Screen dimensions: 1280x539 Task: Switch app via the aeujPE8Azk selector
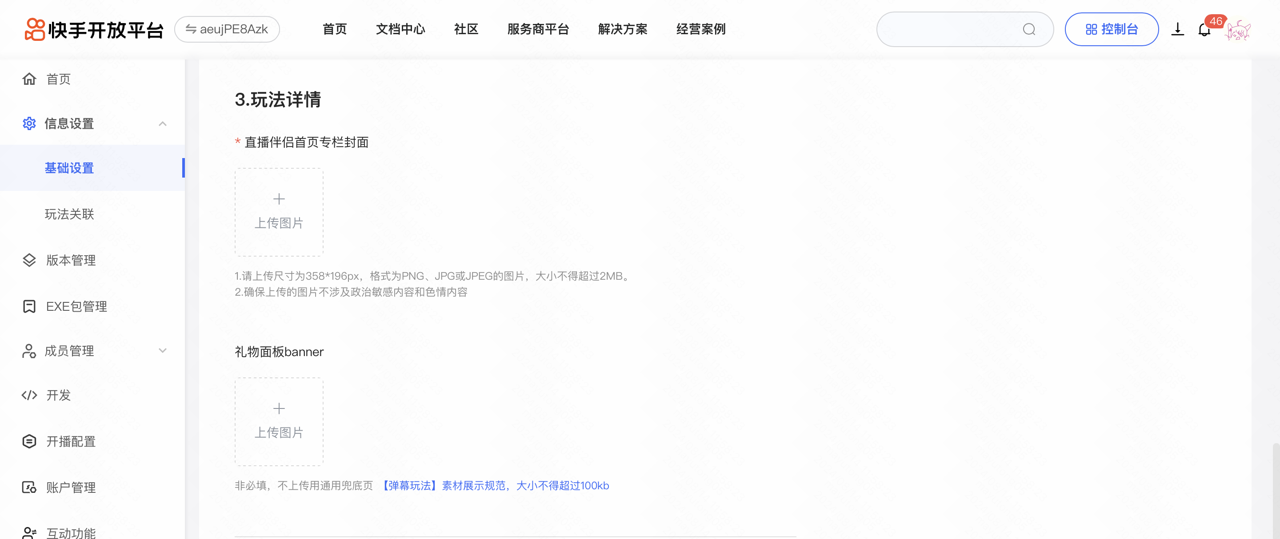point(227,30)
